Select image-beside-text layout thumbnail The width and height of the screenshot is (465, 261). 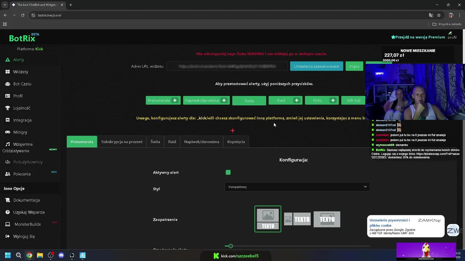pyautogui.click(x=297, y=219)
